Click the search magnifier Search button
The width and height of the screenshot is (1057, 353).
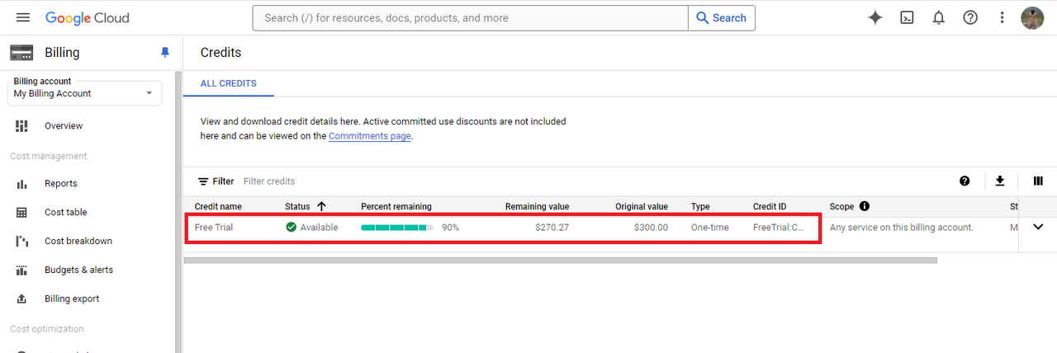pos(722,18)
